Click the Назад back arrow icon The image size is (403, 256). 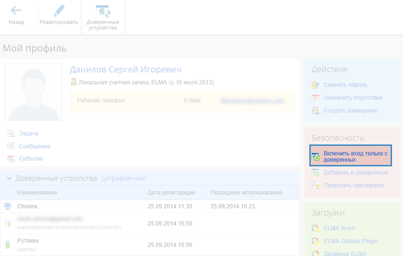pos(16,10)
